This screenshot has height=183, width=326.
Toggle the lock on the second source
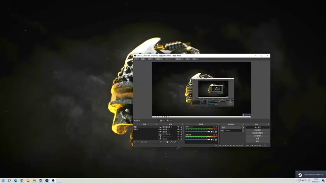[181, 129]
